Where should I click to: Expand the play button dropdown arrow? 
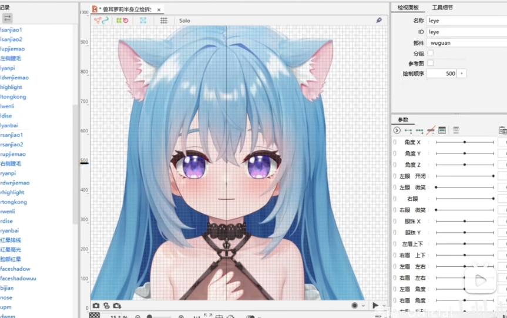pyautogui.click(x=384, y=306)
